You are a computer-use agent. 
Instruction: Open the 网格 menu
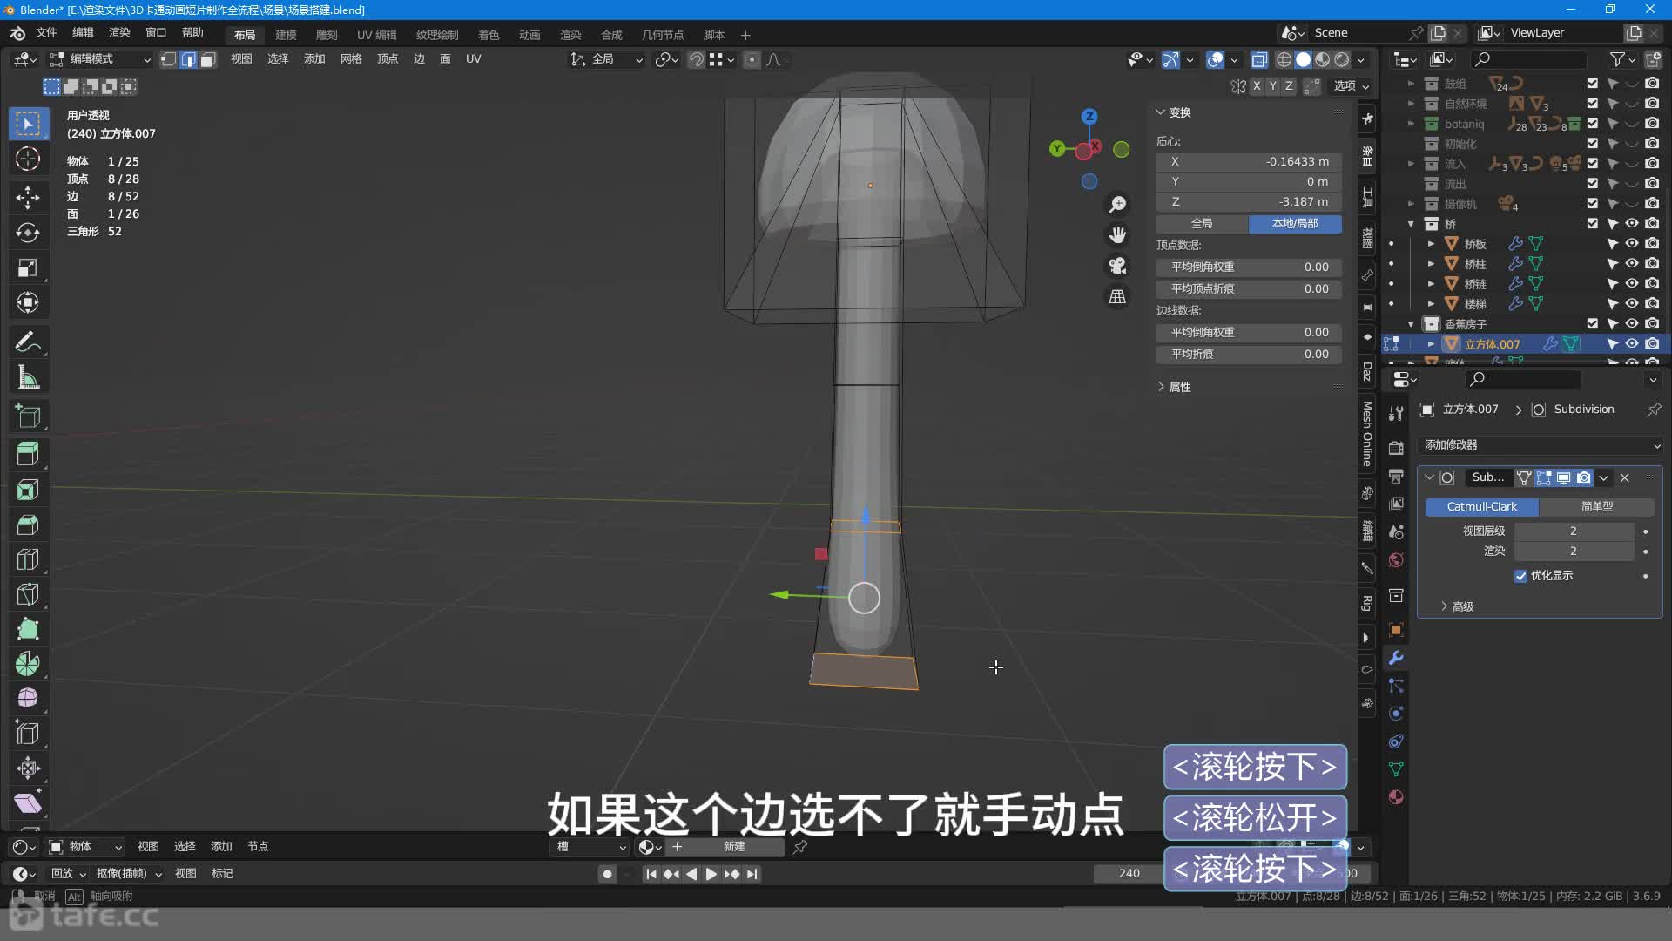tap(351, 58)
